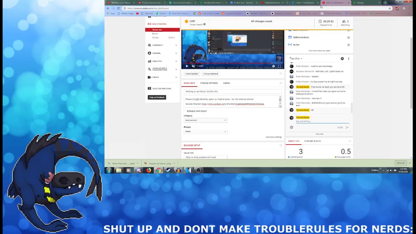
Task: Open the Windows Start menu
Action: point(109,170)
